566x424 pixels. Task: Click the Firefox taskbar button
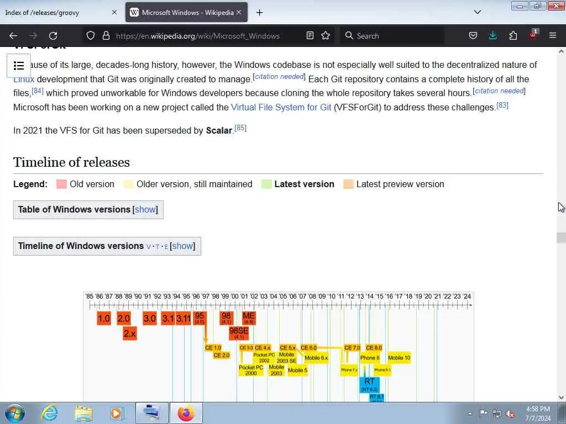click(186, 413)
